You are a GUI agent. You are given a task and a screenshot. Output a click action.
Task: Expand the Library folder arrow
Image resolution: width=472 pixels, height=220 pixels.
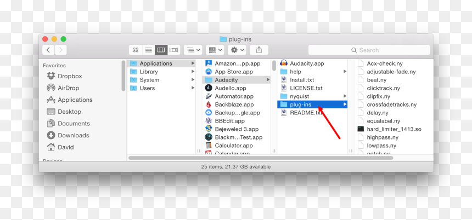click(x=193, y=72)
